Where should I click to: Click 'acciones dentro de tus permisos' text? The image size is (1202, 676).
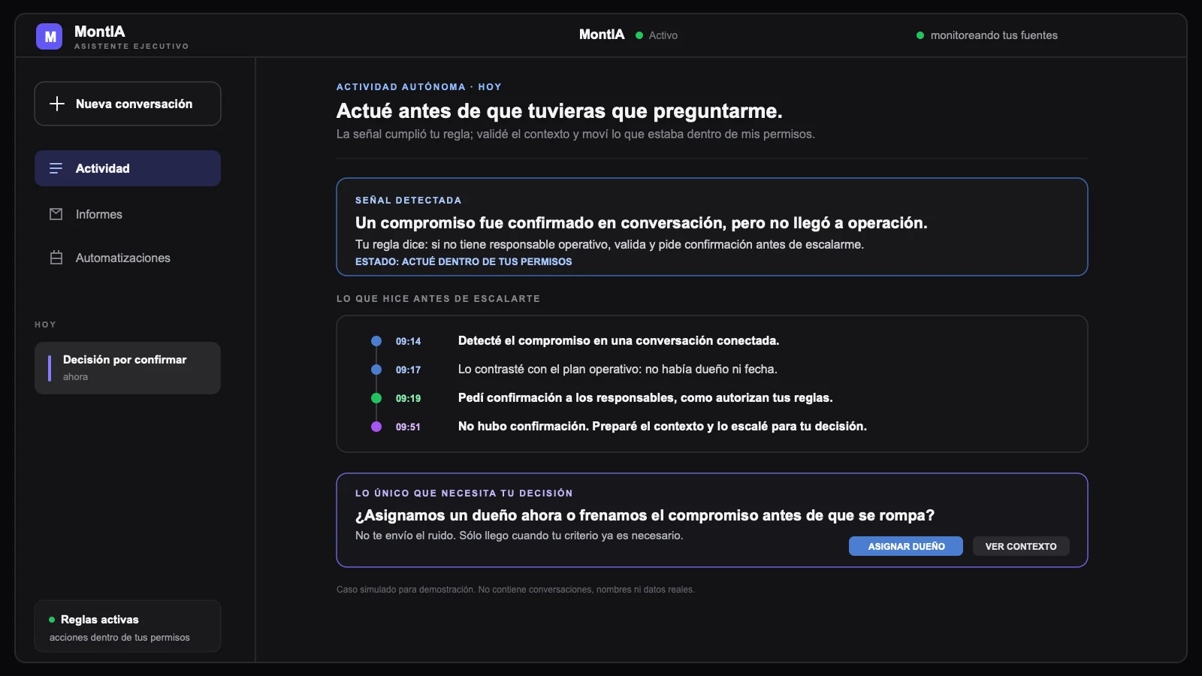119,638
